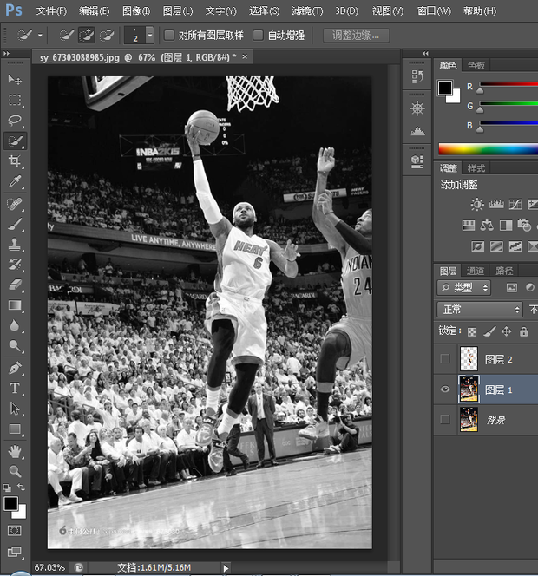Viewport: 538px width, 576px height.
Task: Choose Add to selection mode
Action: click(x=87, y=36)
